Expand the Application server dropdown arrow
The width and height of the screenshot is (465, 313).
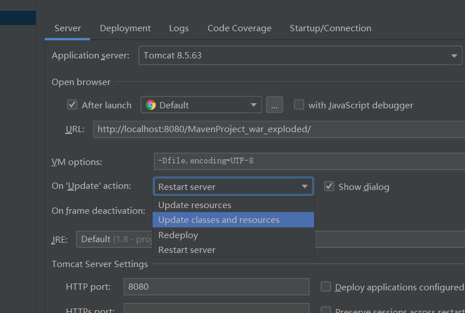coord(454,56)
